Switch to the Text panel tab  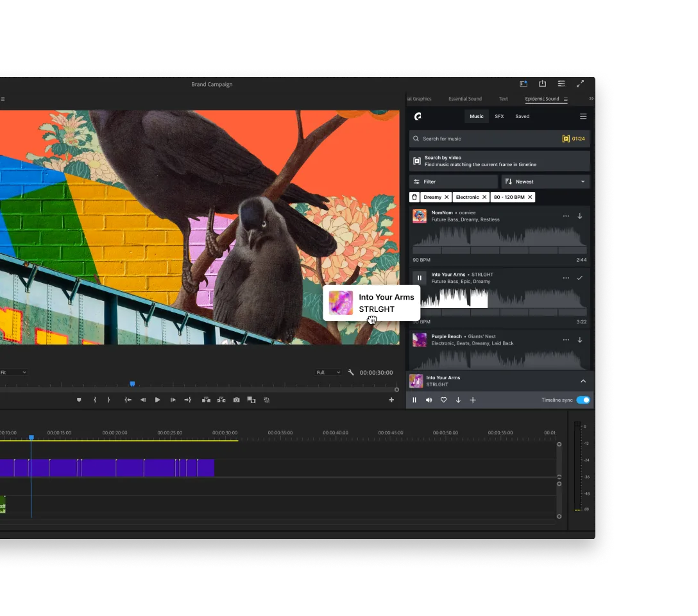(504, 99)
